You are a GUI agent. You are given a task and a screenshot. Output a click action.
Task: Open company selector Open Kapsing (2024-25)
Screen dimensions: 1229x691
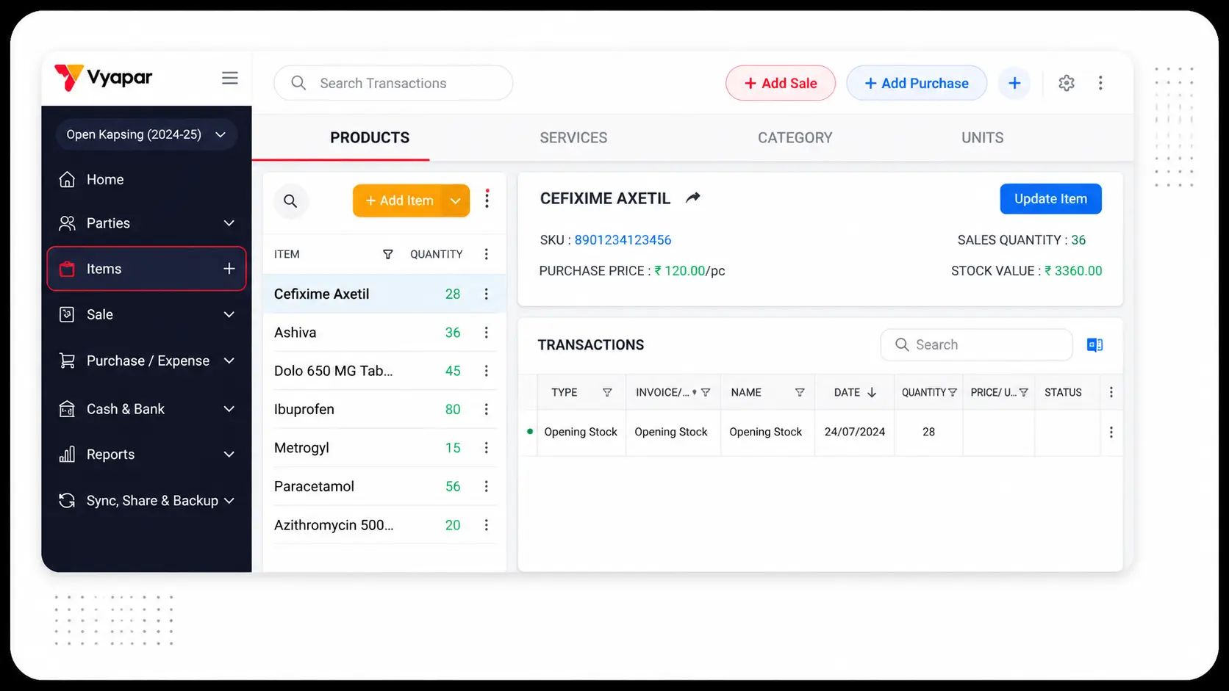[x=146, y=134]
